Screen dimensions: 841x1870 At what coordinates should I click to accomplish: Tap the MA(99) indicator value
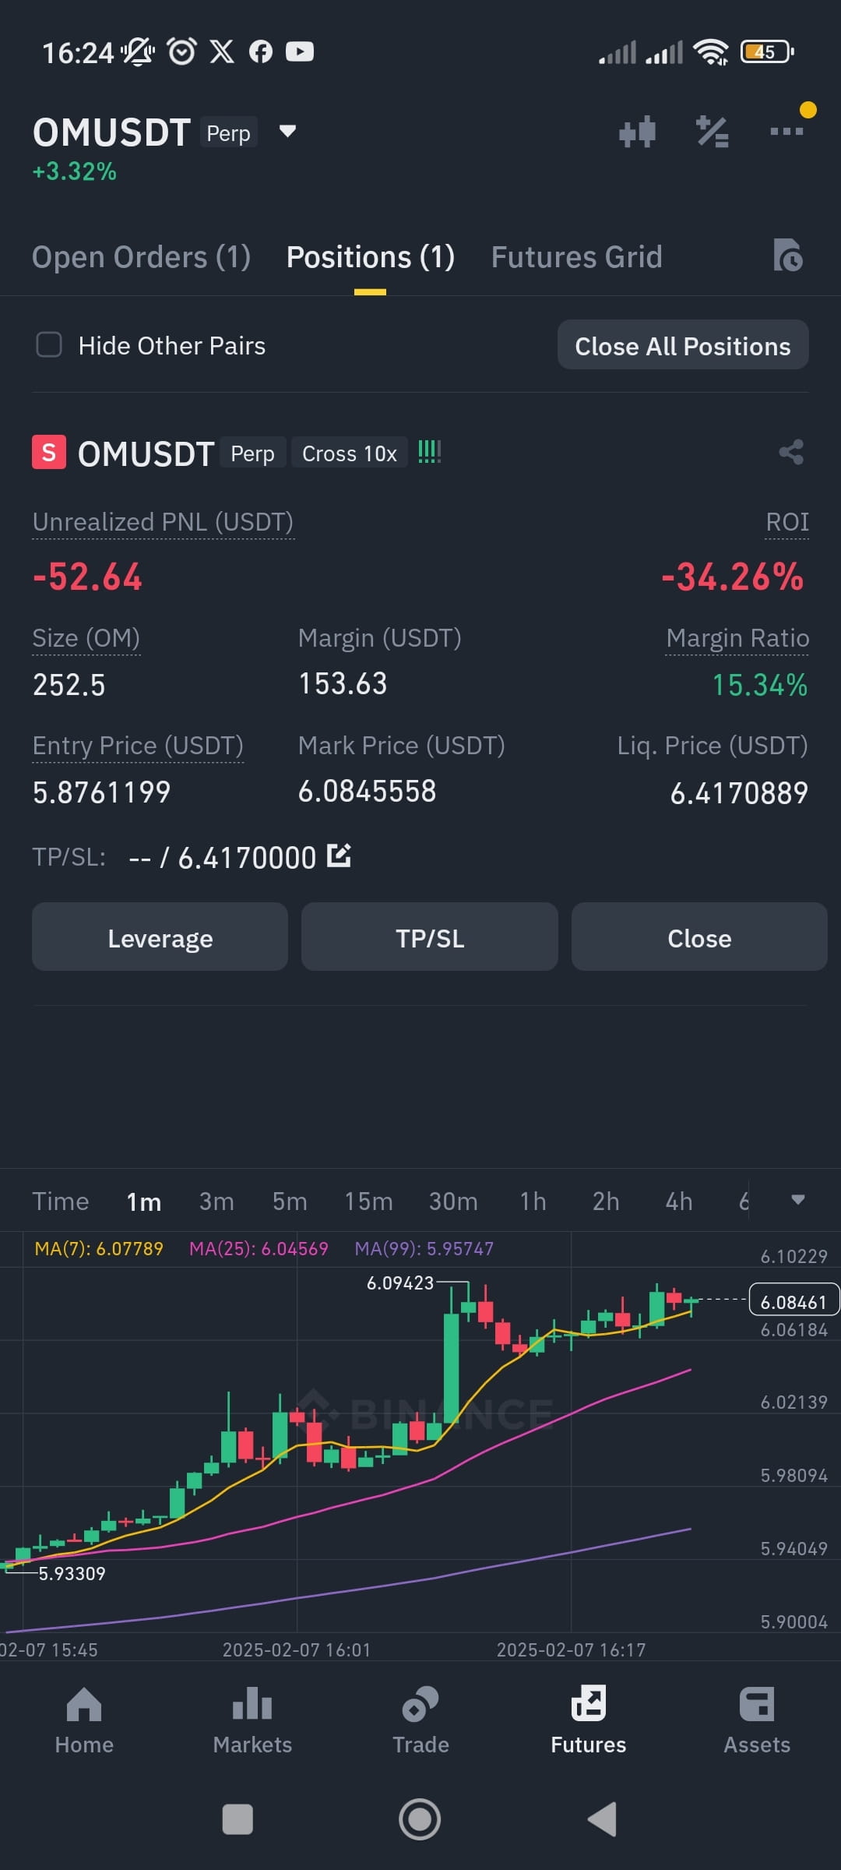(424, 1249)
